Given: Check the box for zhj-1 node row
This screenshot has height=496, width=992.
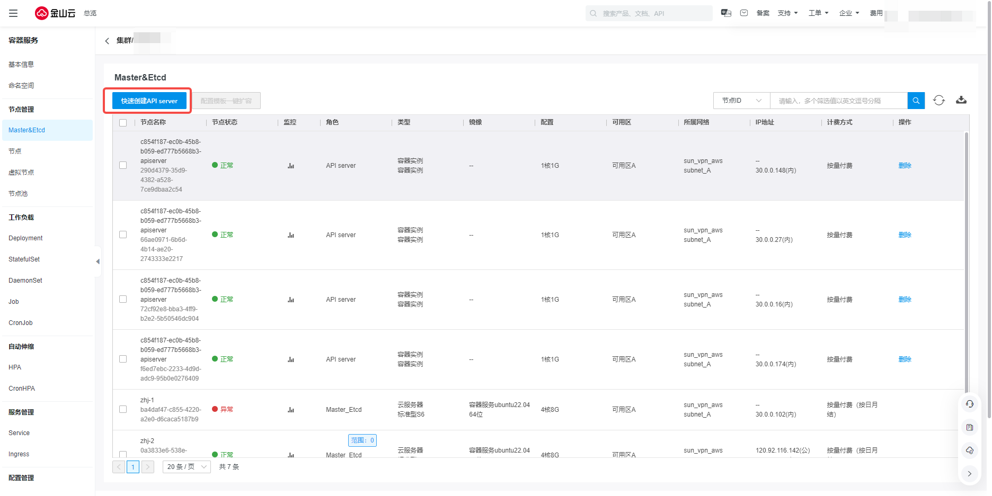Looking at the screenshot, I should point(123,409).
